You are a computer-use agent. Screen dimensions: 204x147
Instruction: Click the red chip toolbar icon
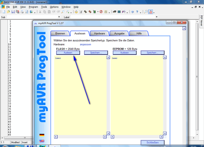(90, 12)
